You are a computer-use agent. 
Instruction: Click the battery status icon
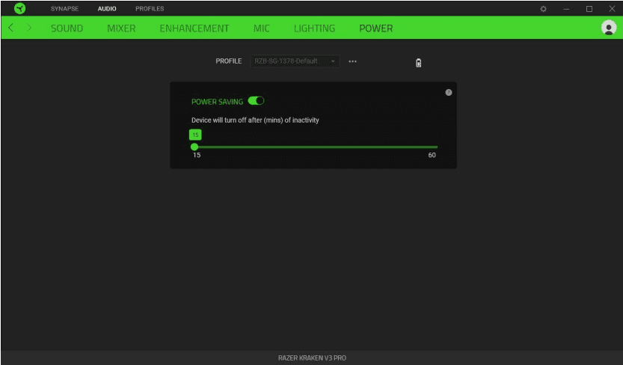[x=418, y=63]
